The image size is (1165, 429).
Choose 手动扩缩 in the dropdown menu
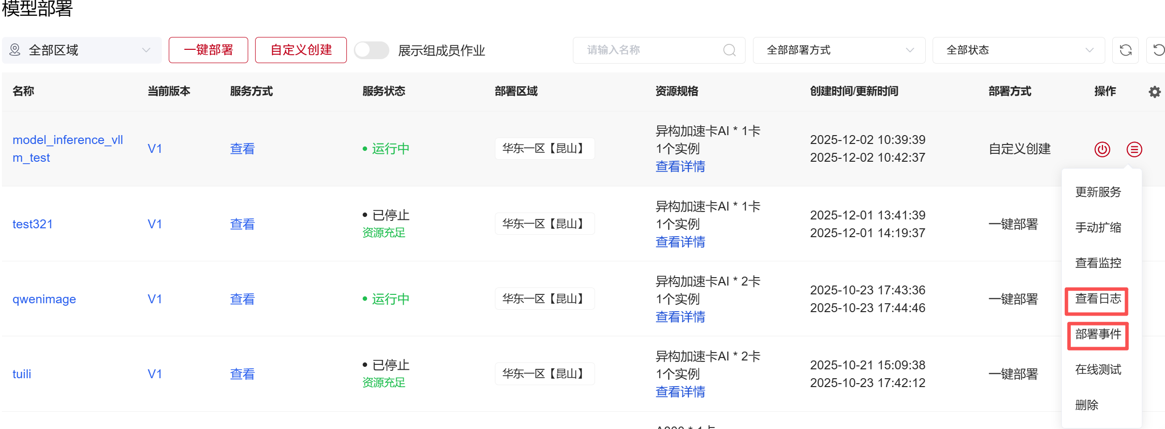(x=1097, y=227)
